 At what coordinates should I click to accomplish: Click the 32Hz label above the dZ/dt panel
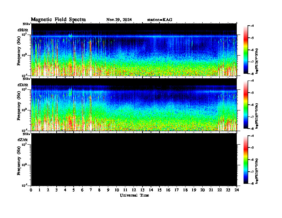pos(26,134)
